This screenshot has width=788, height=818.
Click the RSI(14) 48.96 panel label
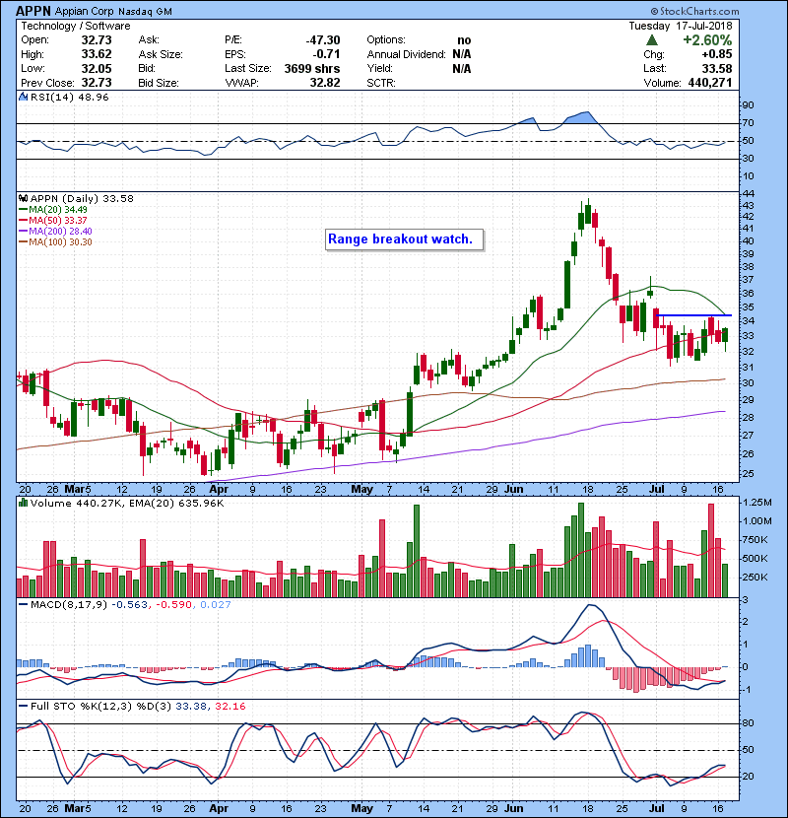coord(69,97)
